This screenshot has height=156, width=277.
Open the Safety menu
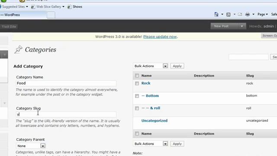274,14
